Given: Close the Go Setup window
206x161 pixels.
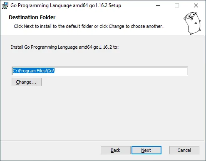Looking at the screenshot, I should click(x=196, y=5).
